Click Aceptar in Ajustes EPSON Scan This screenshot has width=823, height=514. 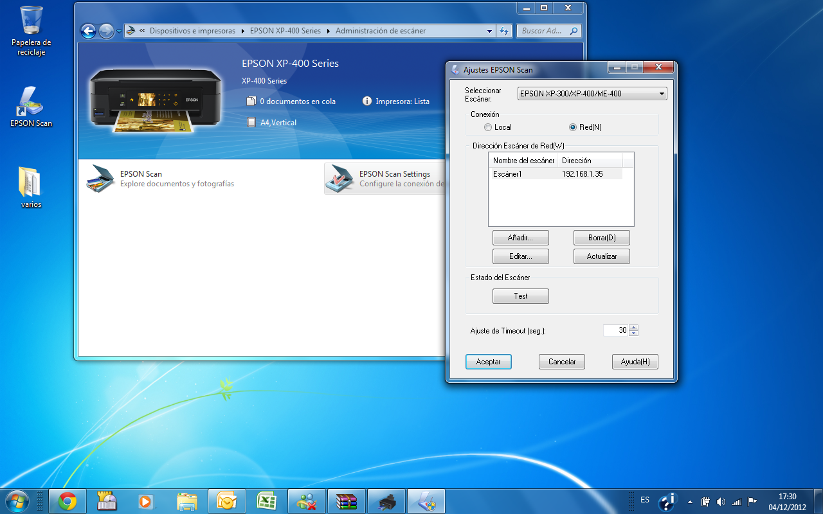point(488,362)
